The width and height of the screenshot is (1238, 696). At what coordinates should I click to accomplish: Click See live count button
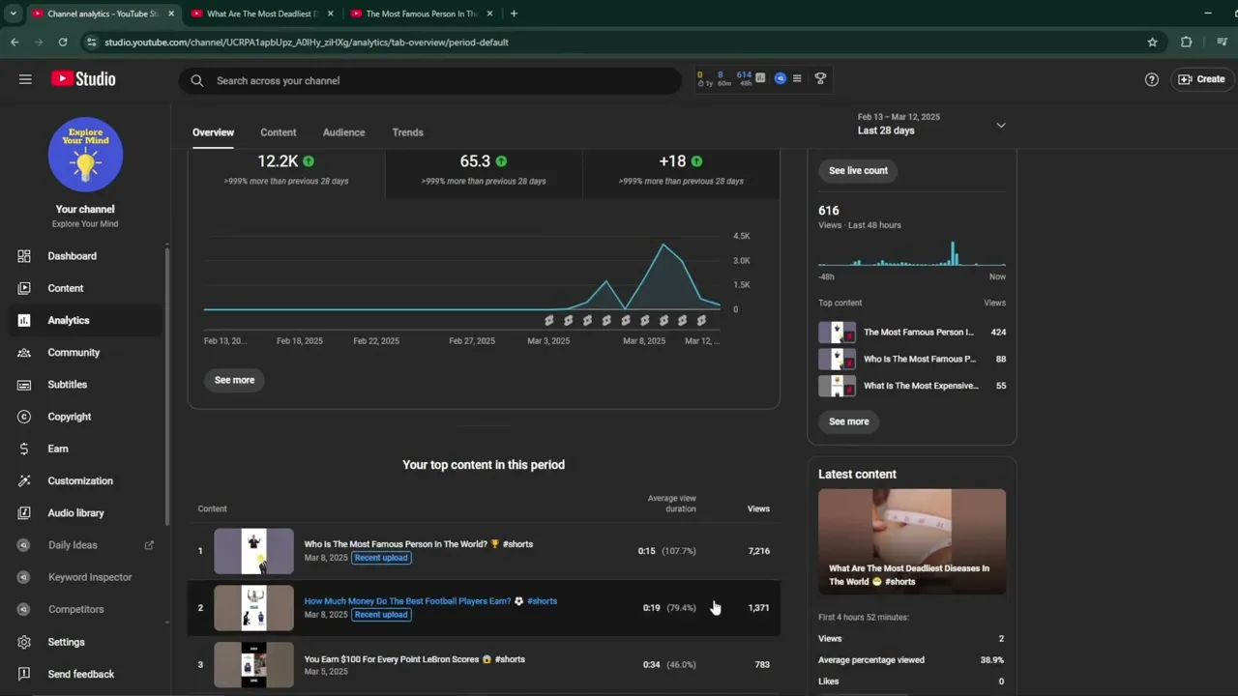pyautogui.click(x=858, y=170)
